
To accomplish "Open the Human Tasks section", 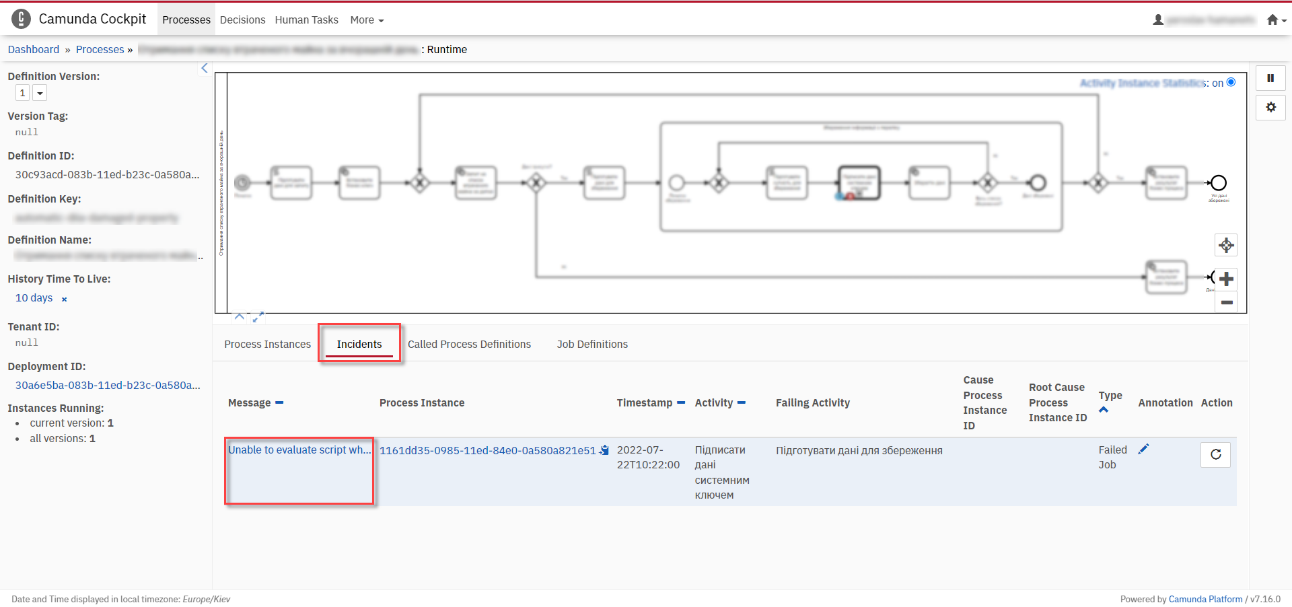I will [x=306, y=20].
